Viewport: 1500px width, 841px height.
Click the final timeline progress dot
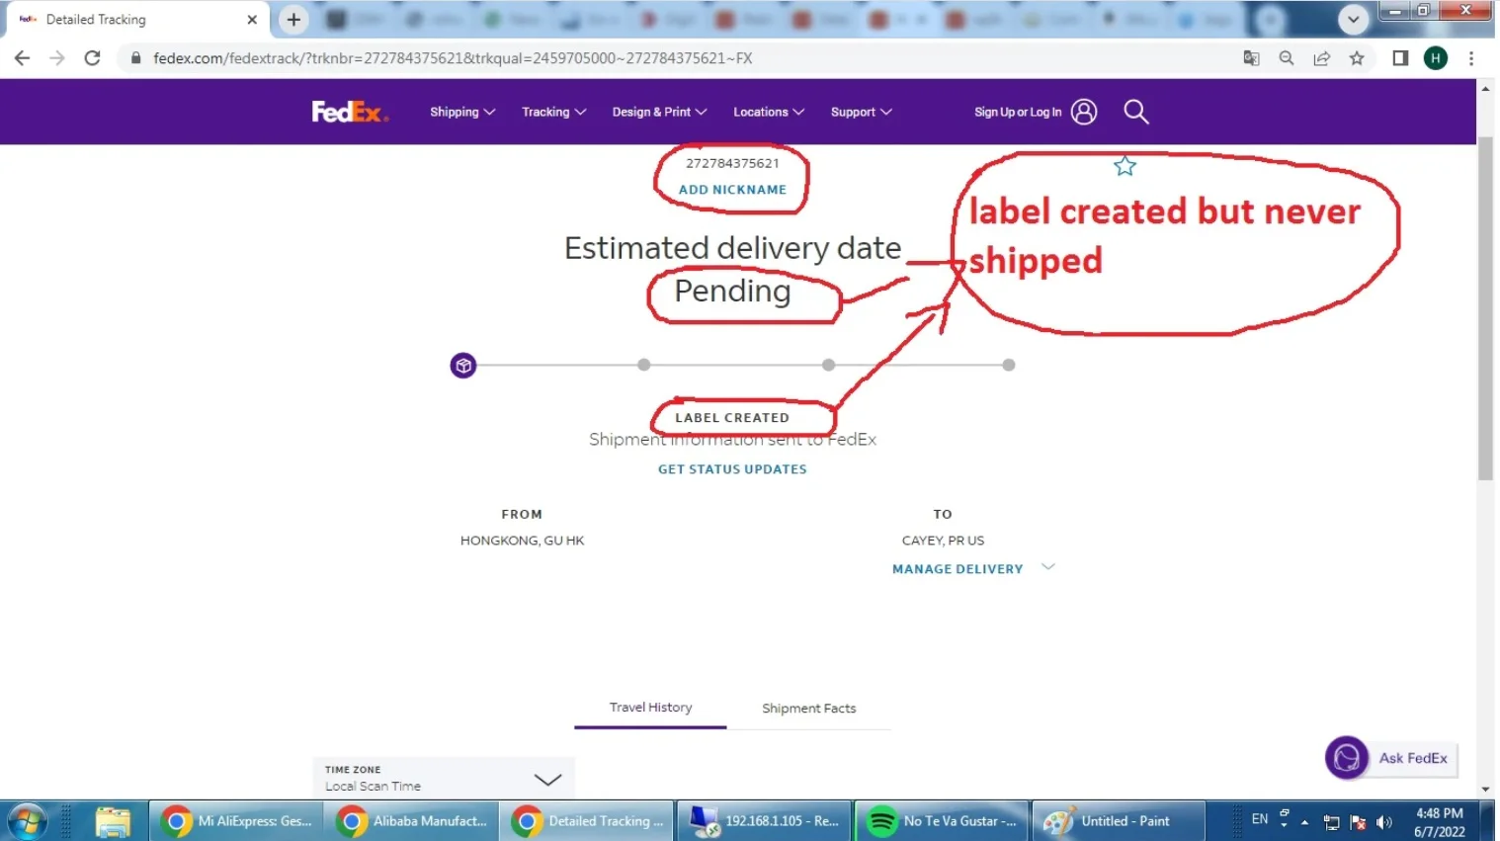pos(1009,365)
